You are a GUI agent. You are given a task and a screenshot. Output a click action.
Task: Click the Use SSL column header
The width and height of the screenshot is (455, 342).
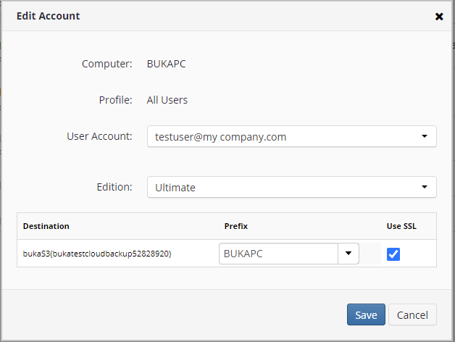point(401,226)
